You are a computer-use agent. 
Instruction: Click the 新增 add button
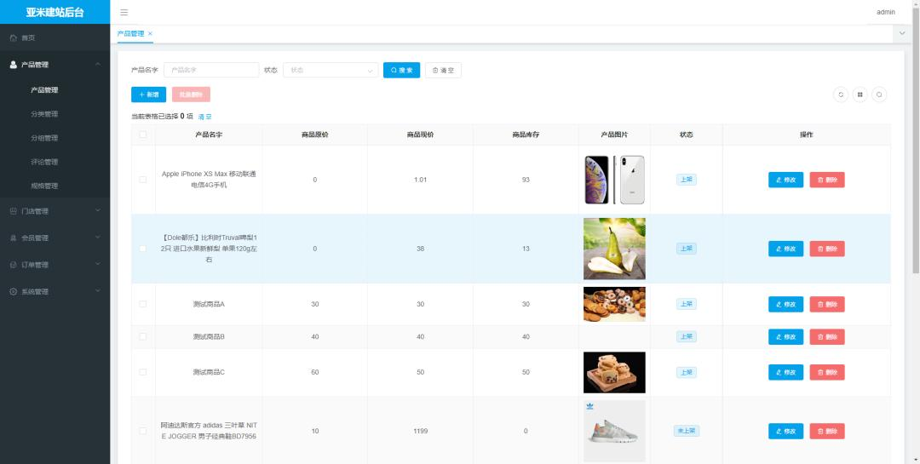pos(148,95)
